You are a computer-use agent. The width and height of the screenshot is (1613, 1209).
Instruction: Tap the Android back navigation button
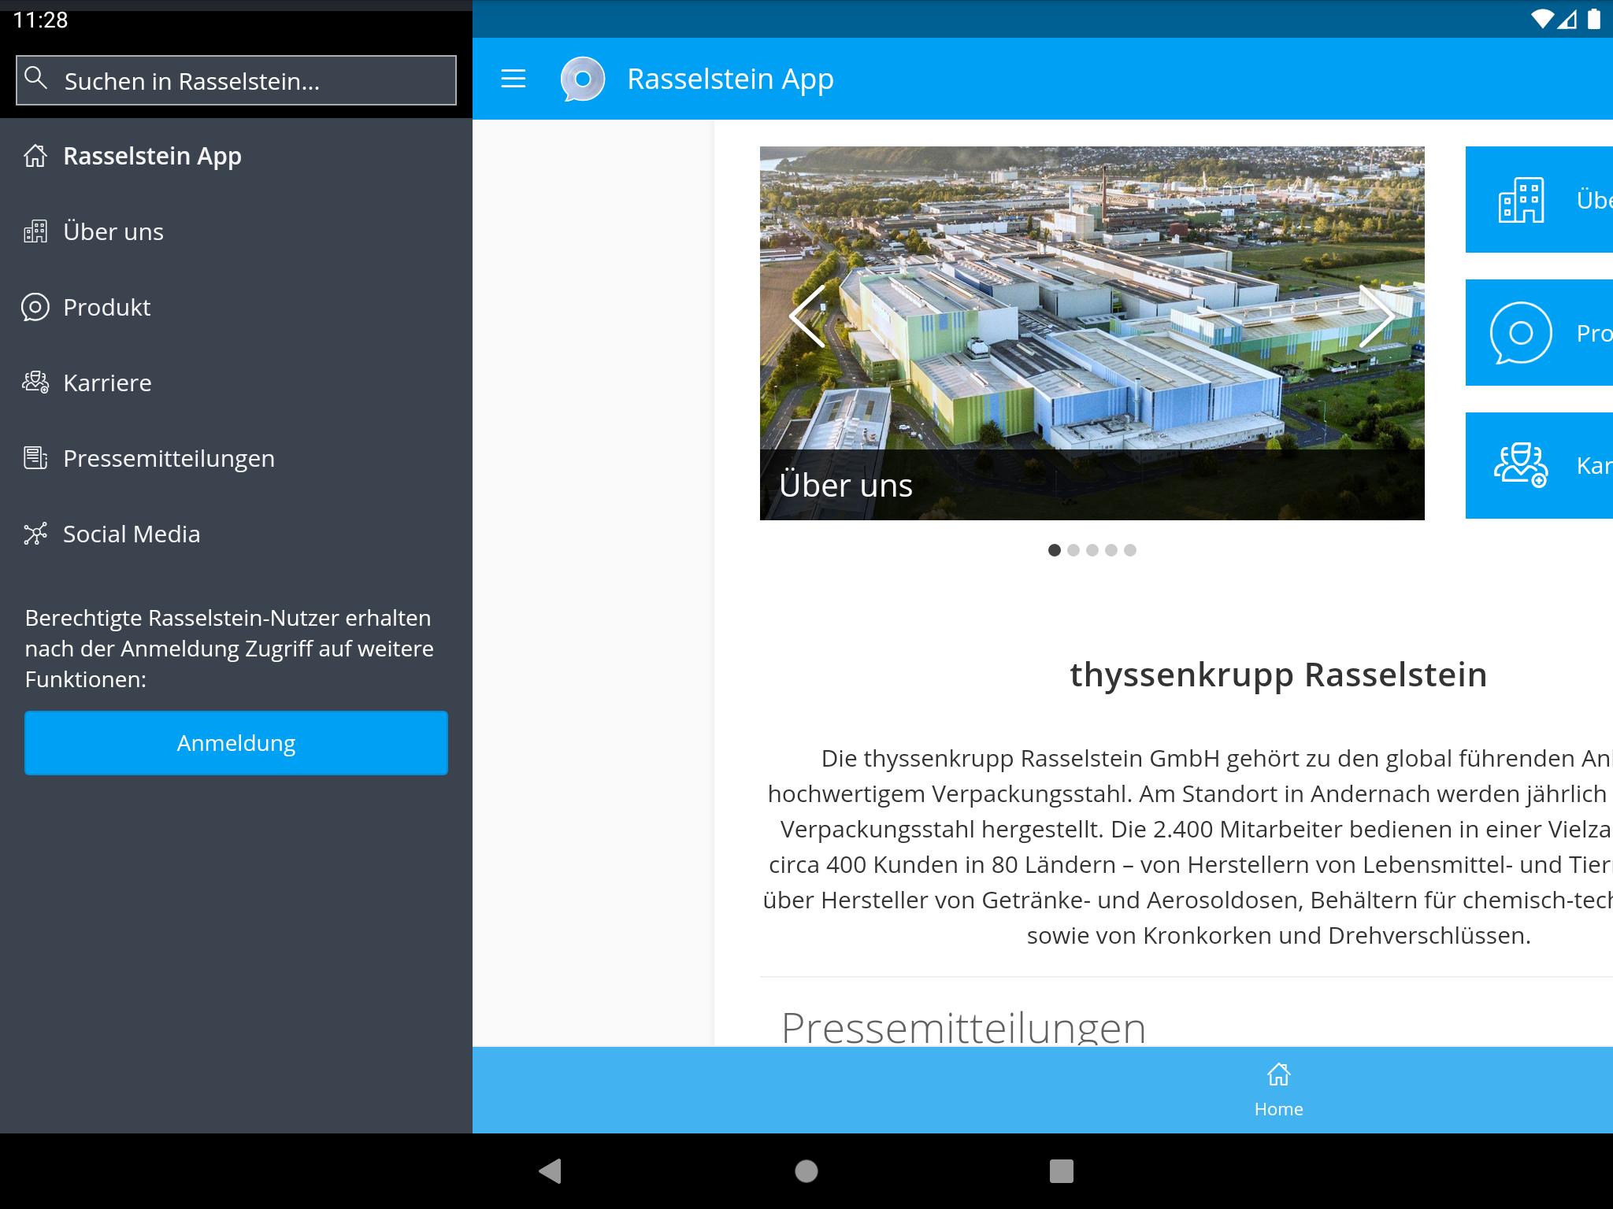click(550, 1171)
